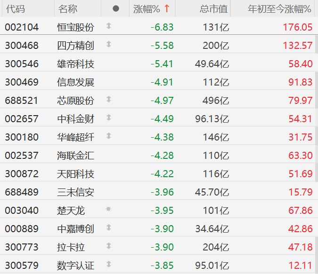Select stock code 300872
The image size is (318, 274).
[22, 174]
